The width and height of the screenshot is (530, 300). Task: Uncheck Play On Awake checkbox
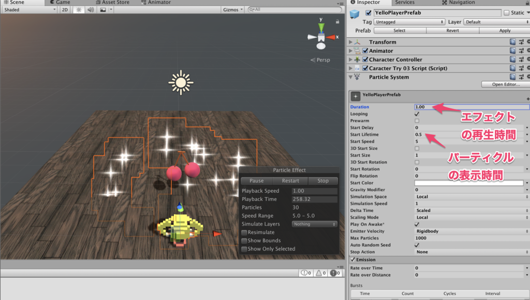(x=417, y=224)
